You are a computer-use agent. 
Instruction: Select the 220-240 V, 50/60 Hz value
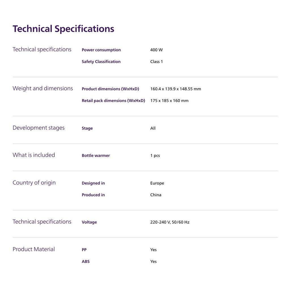170,222
